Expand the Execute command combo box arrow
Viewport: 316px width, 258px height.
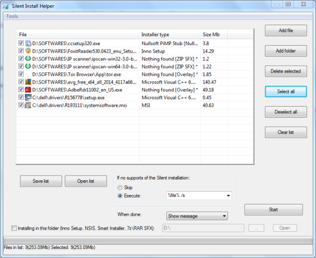tap(228, 195)
